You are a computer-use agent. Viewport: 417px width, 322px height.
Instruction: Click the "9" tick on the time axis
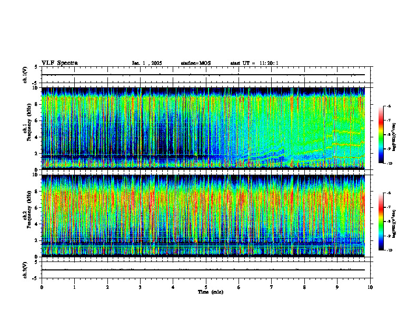coord(337,287)
